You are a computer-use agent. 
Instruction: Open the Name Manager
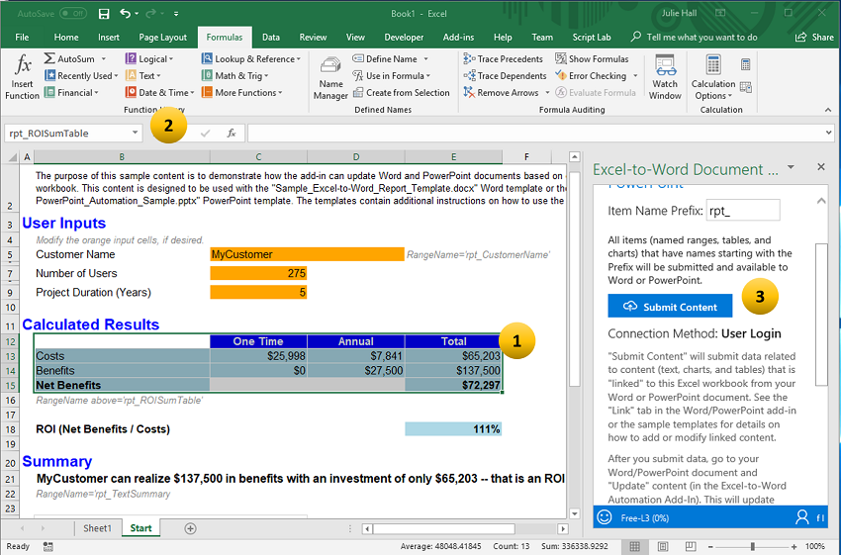330,78
